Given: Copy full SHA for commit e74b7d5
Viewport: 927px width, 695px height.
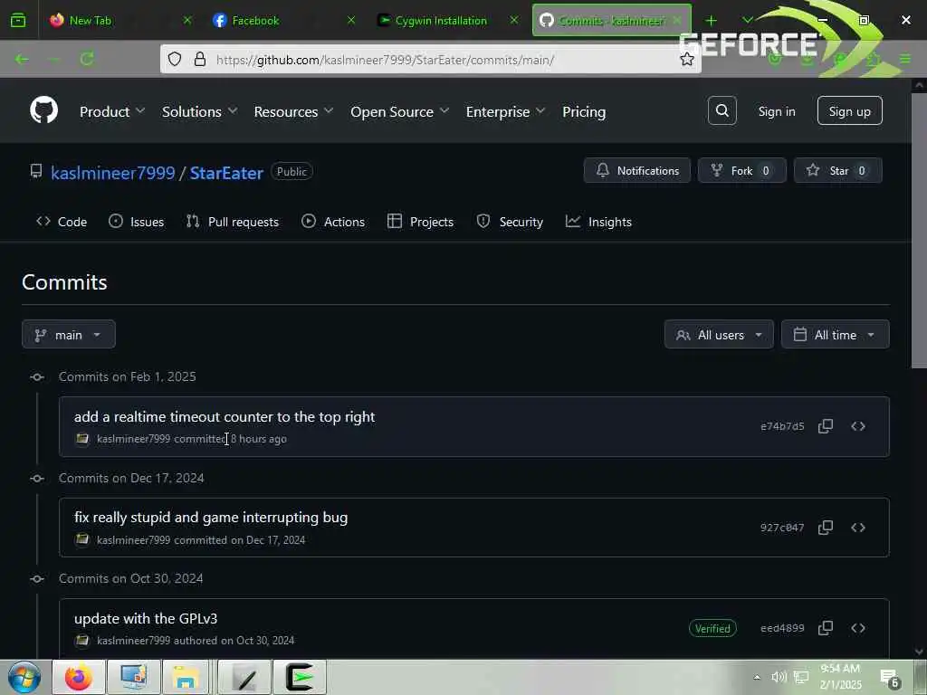Looking at the screenshot, I should 826,426.
